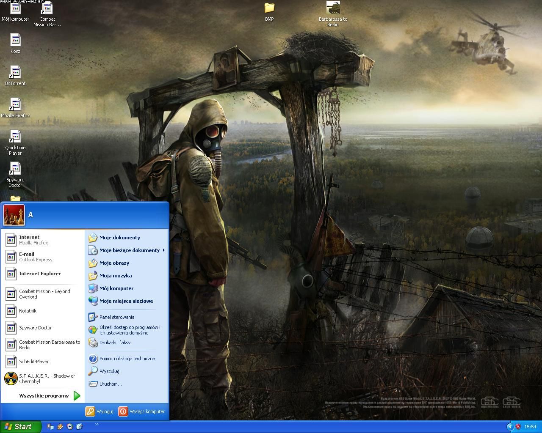
Task: Open the Kosz recycle bin icon
Action: click(x=15, y=44)
